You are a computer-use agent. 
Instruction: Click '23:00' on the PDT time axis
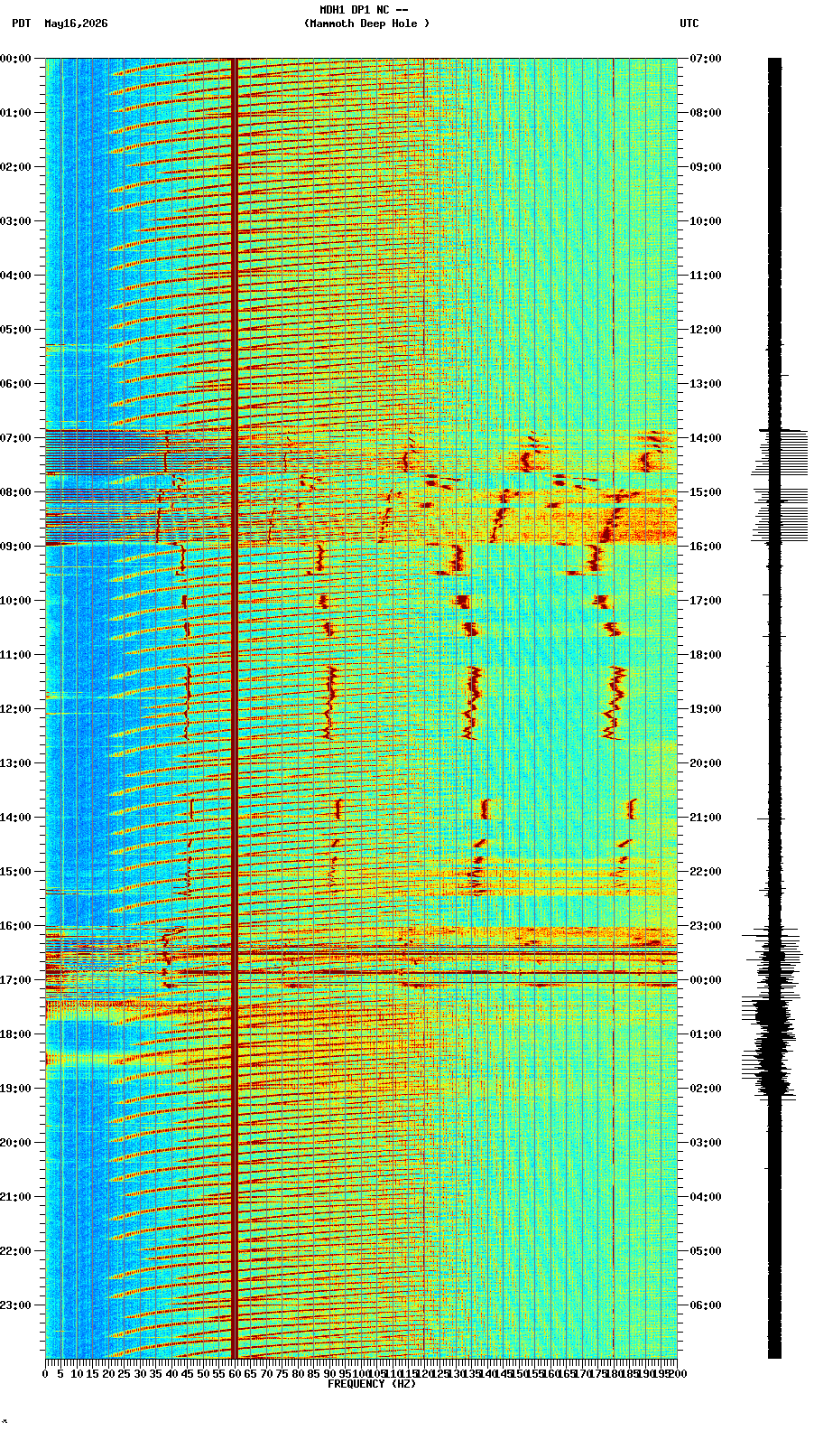tap(15, 1305)
